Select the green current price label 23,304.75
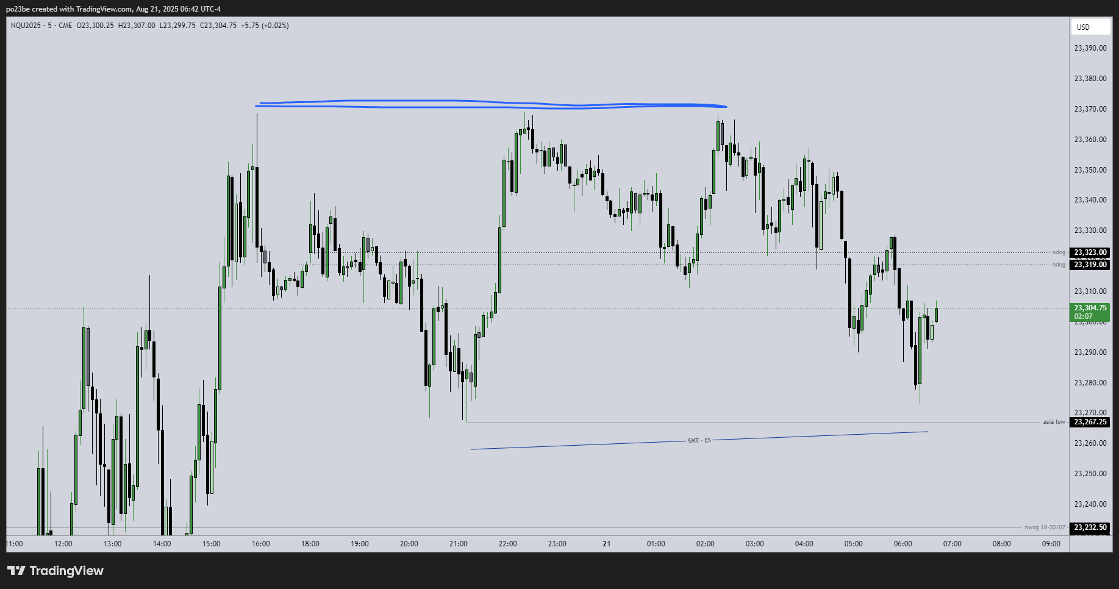The image size is (1119, 589). tap(1089, 309)
